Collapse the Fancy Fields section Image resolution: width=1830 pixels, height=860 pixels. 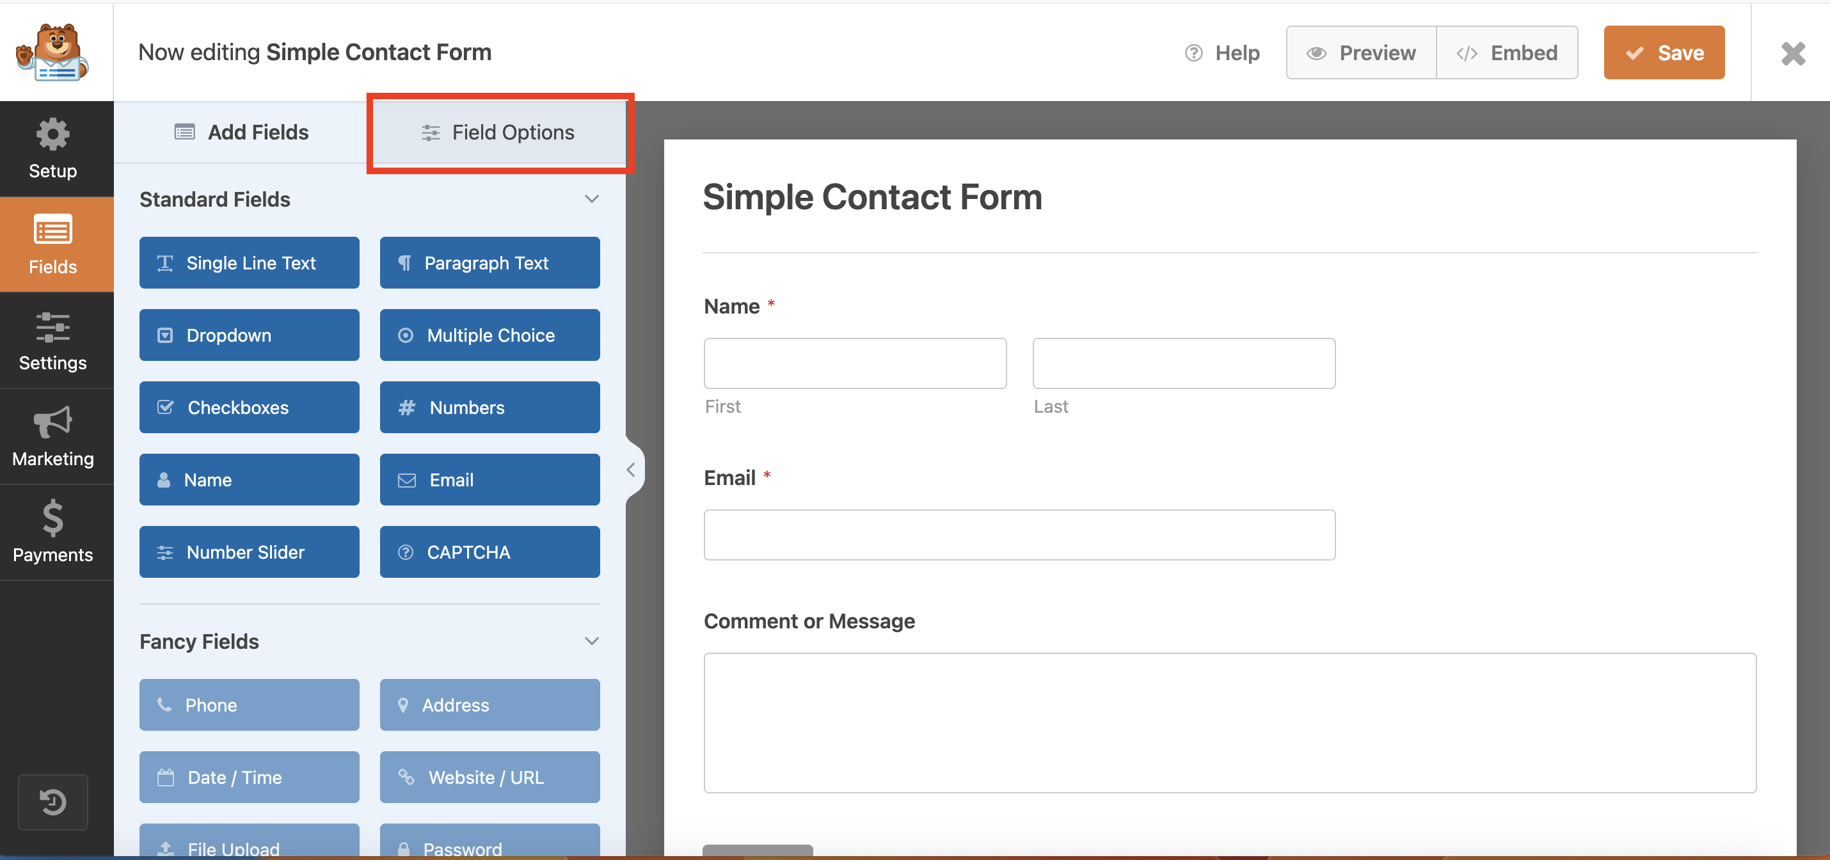pos(593,639)
